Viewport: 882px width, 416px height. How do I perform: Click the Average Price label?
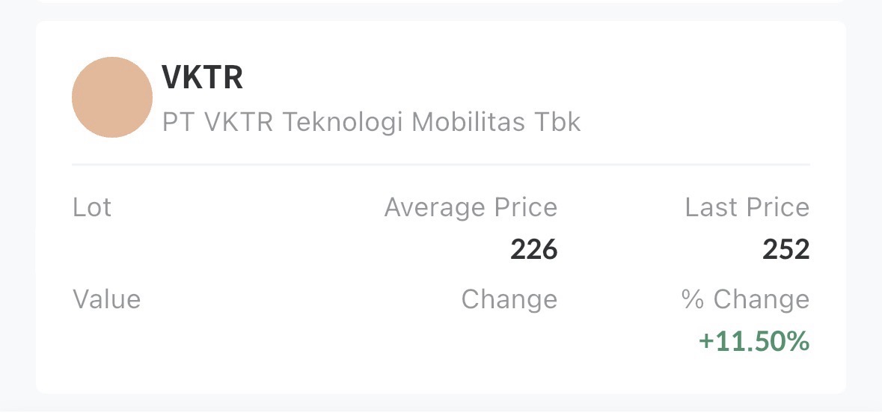coord(471,207)
